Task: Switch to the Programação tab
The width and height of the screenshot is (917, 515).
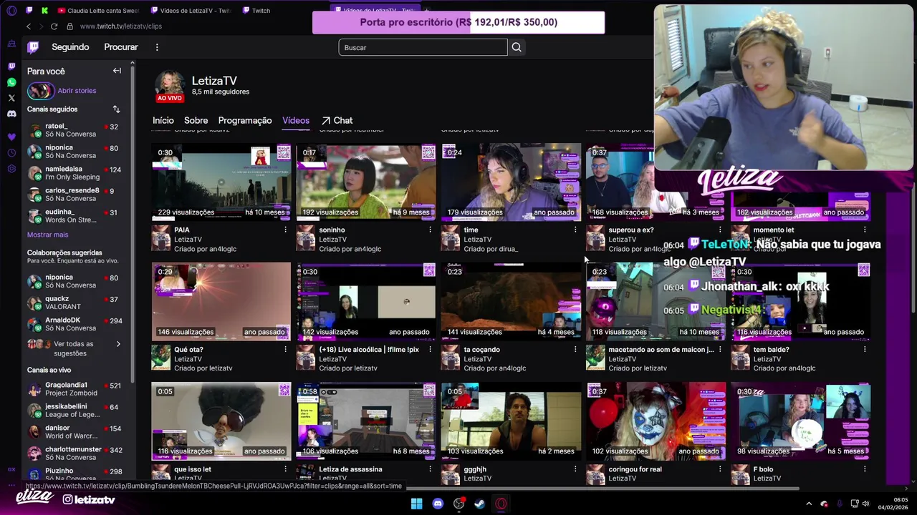Action: coord(245,120)
